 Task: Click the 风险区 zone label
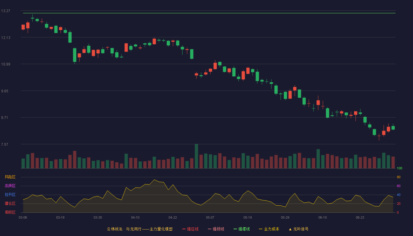tap(10, 177)
